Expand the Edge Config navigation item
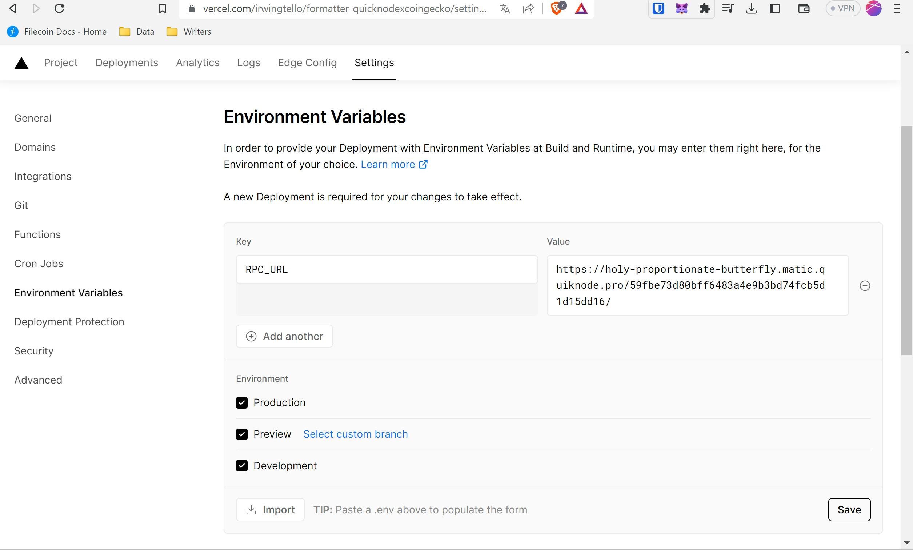This screenshot has width=913, height=550. coord(307,63)
